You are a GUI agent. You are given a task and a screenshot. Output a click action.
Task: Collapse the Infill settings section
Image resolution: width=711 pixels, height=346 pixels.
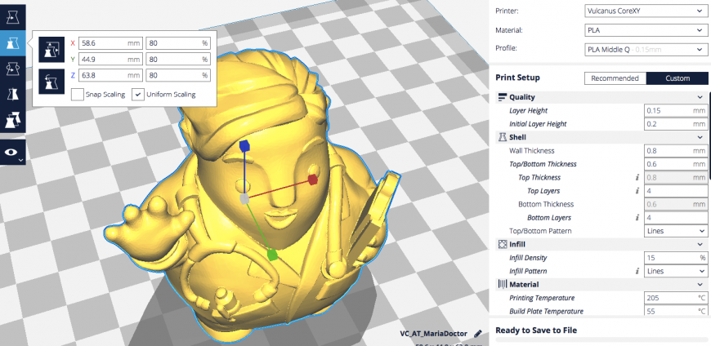[700, 245]
